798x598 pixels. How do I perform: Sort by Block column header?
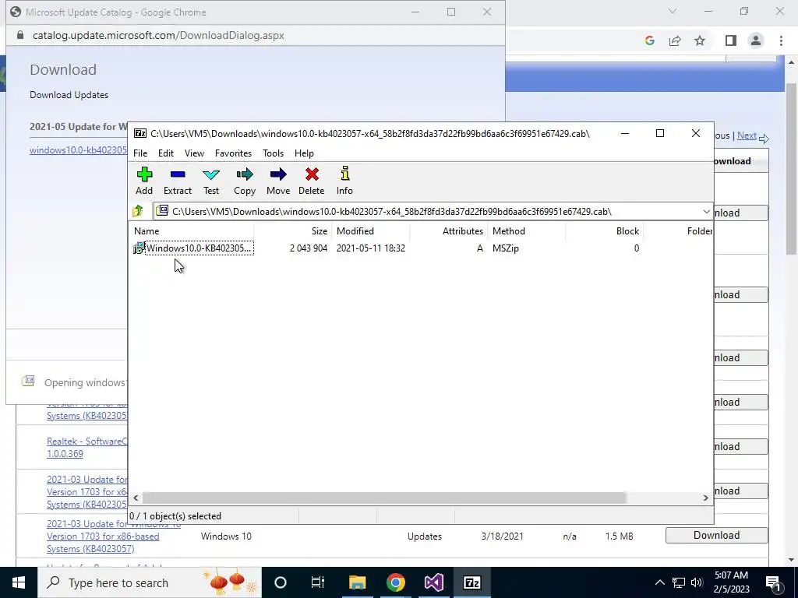point(604,230)
